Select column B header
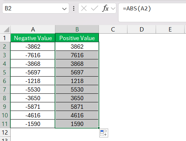 [x=77, y=29]
